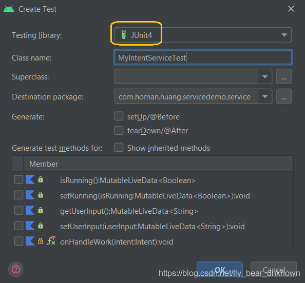The image size is (305, 283).
Task: Check the getUserInput() method checkbox
Action: coord(18,210)
